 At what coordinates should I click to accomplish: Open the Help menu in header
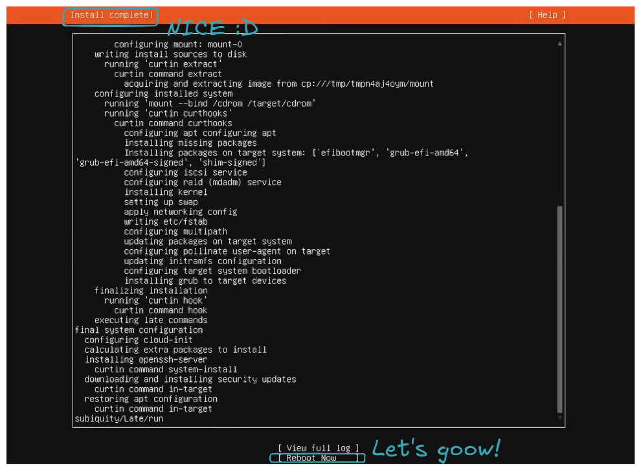pos(547,15)
